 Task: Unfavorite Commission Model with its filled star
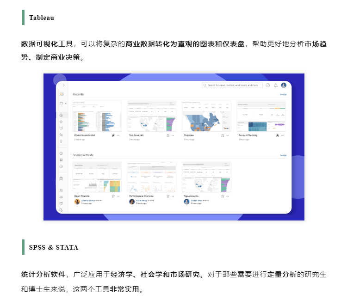click(113, 135)
